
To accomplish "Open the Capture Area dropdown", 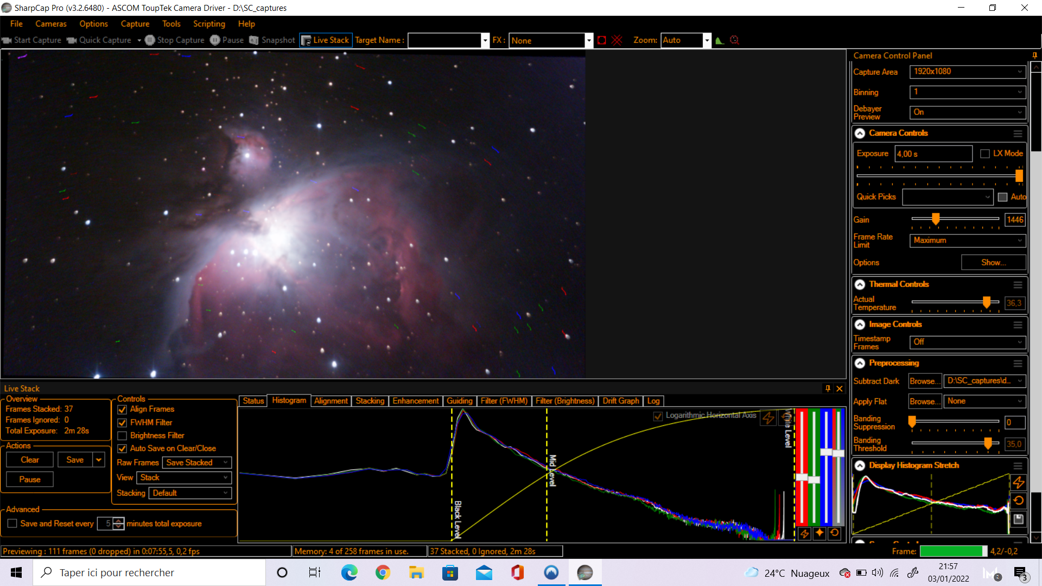I will click(968, 72).
